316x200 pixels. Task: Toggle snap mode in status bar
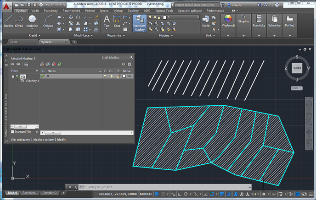pos(163,194)
